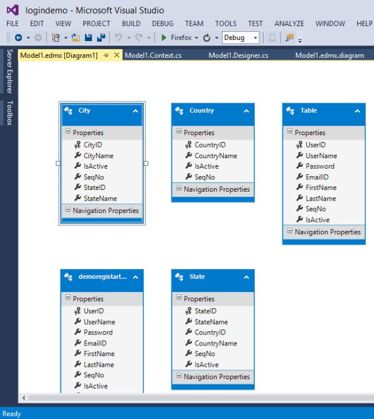
Task: Click the left resize handle of City entity
Action: click(58, 163)
